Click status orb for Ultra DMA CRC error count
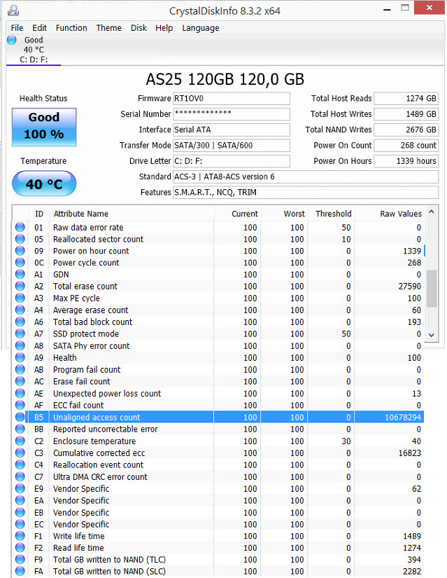Viewport: 447px width, 578px height. point(20,476)
